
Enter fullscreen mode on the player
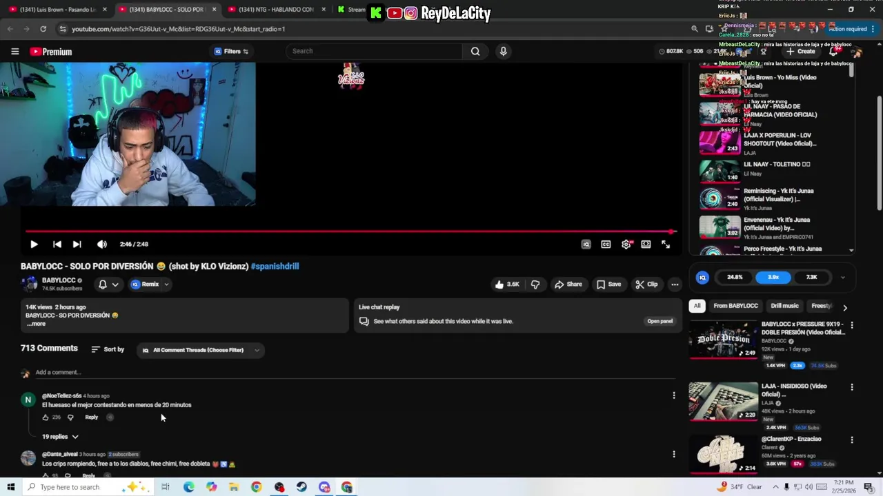pos(666,244)
